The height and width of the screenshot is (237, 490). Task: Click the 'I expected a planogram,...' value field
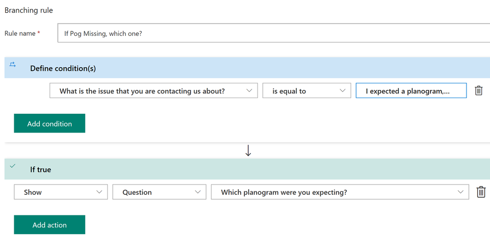[x=411, y=91]
